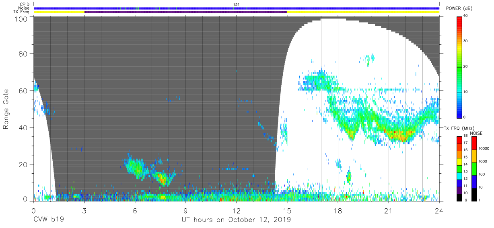
Task: Click x-axis tick label 18
Action: (338, 211)
